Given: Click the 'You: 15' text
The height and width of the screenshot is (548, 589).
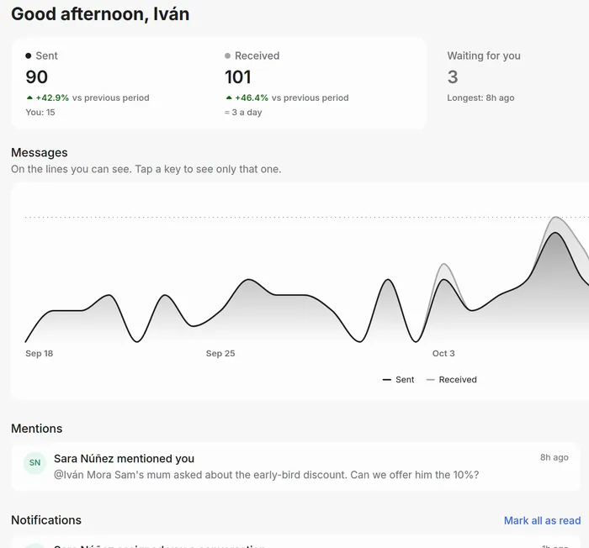Looking at the screenshot, I should tap(40, 113).
